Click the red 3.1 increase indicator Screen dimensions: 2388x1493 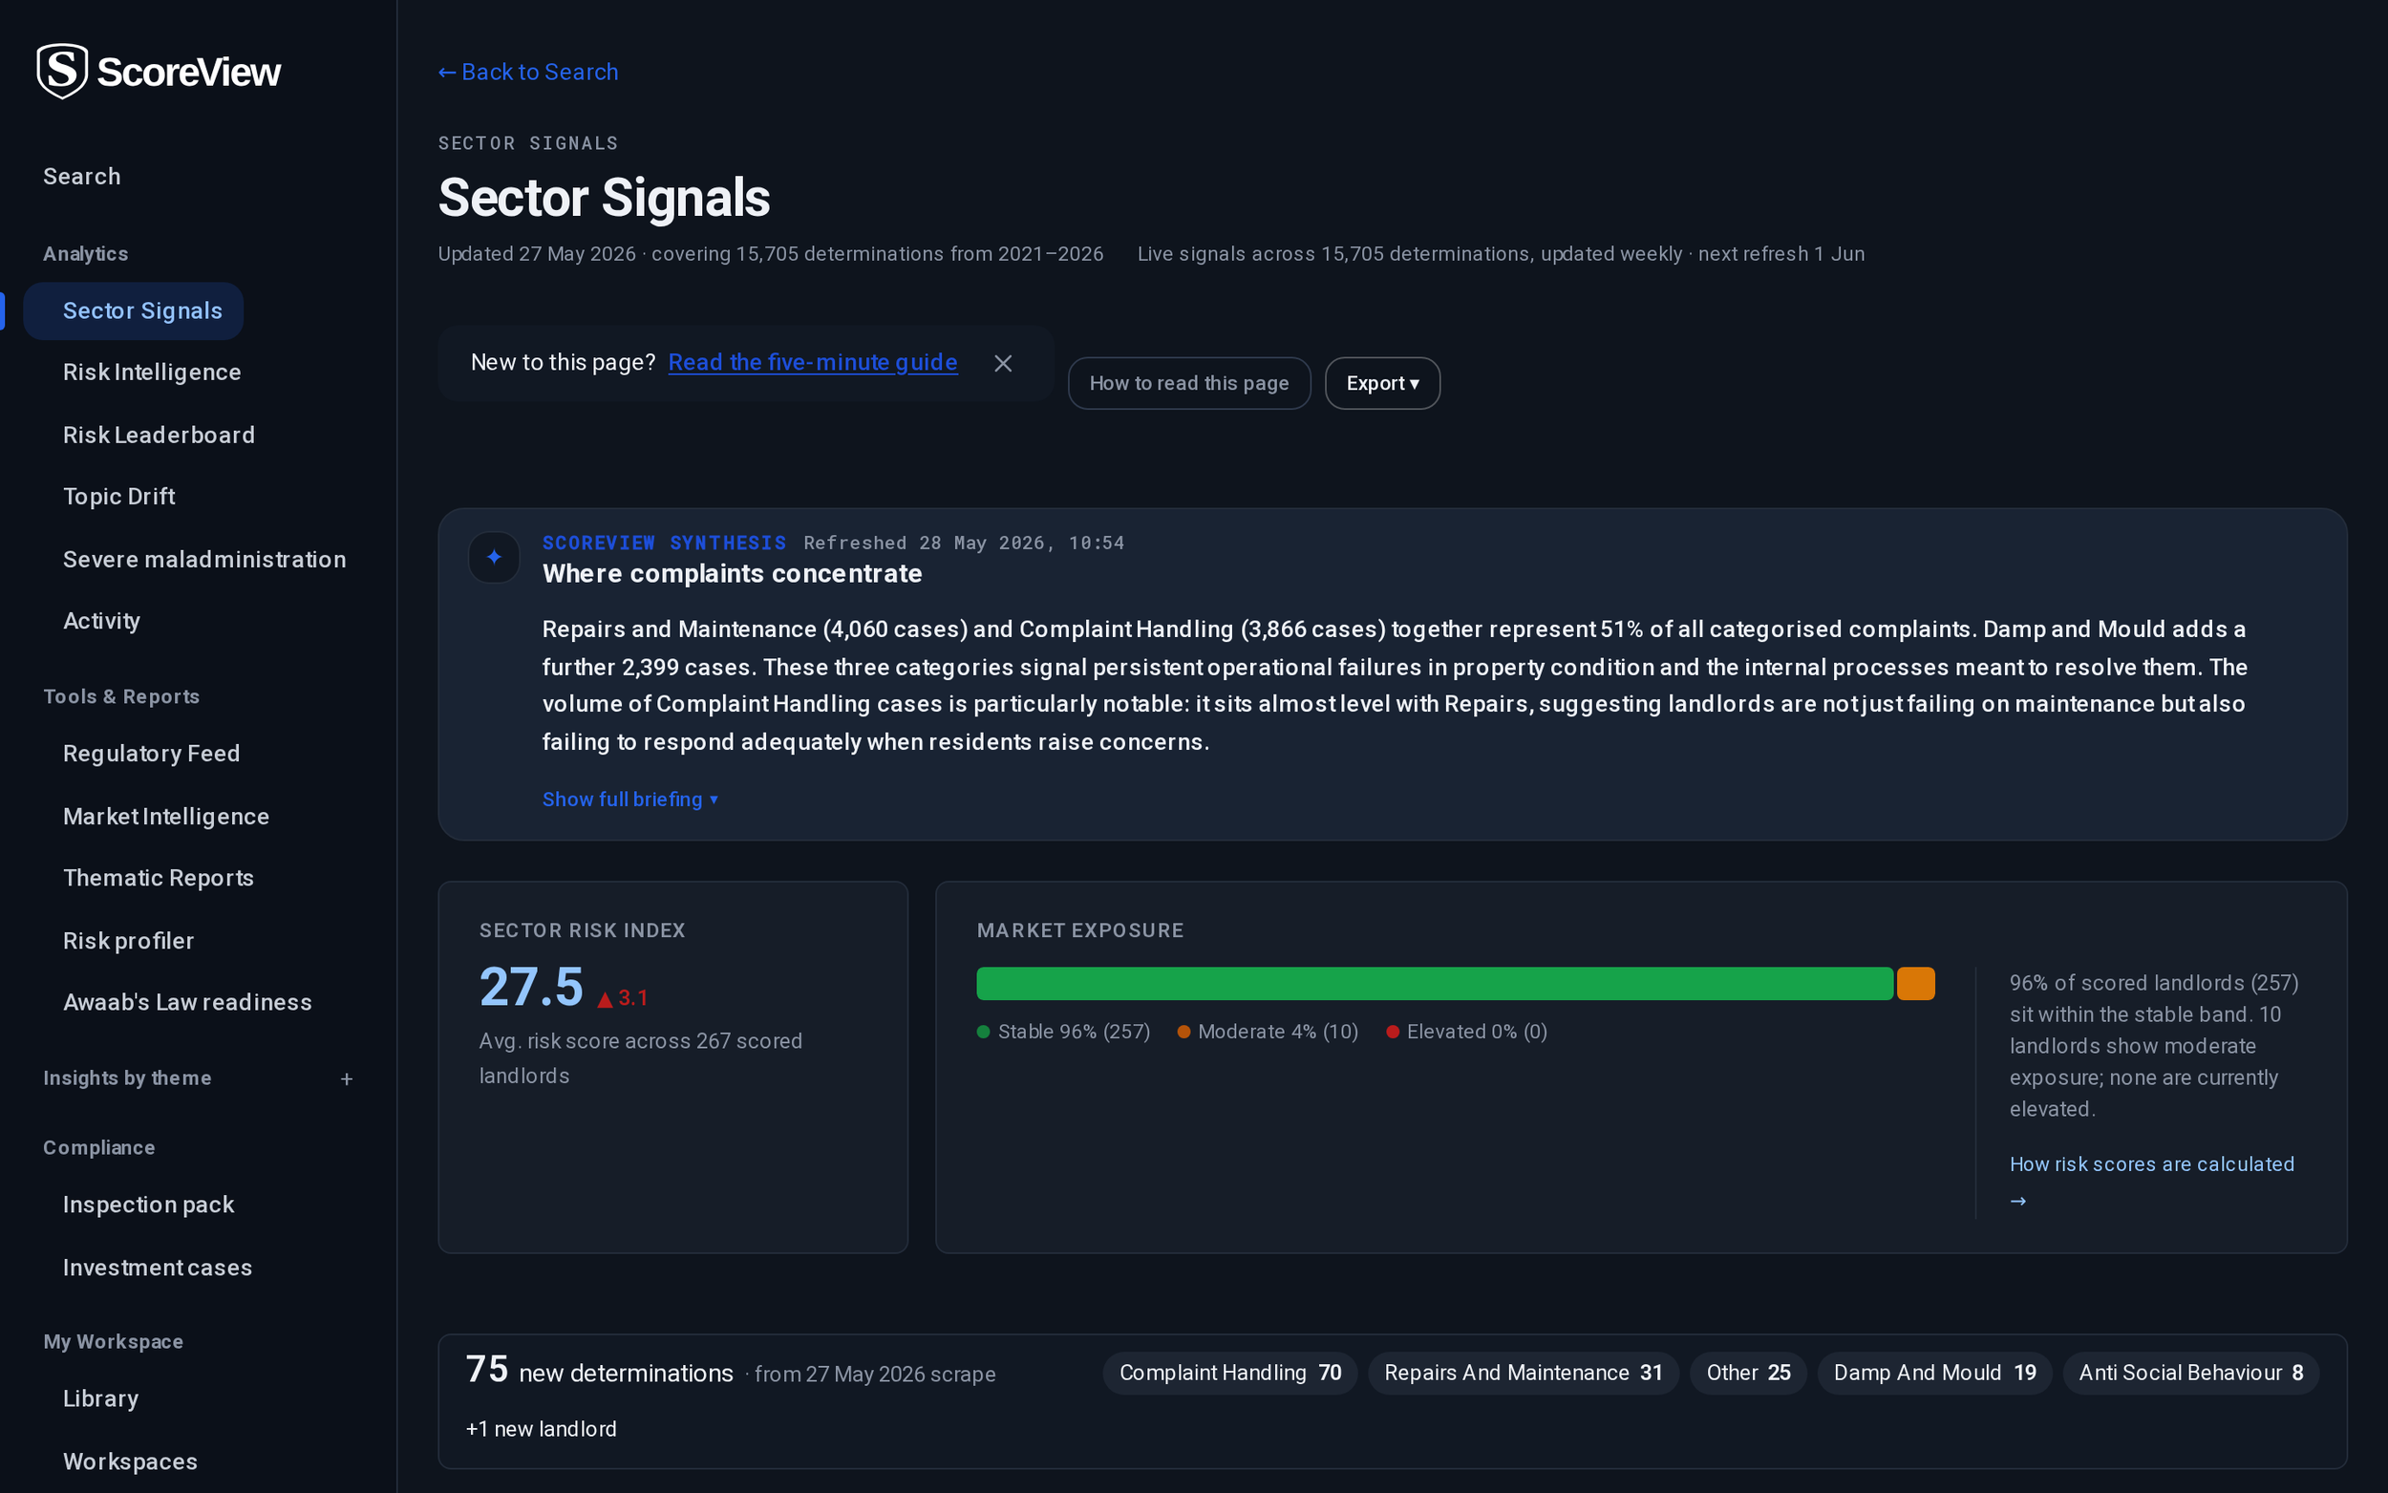(623, 998)
